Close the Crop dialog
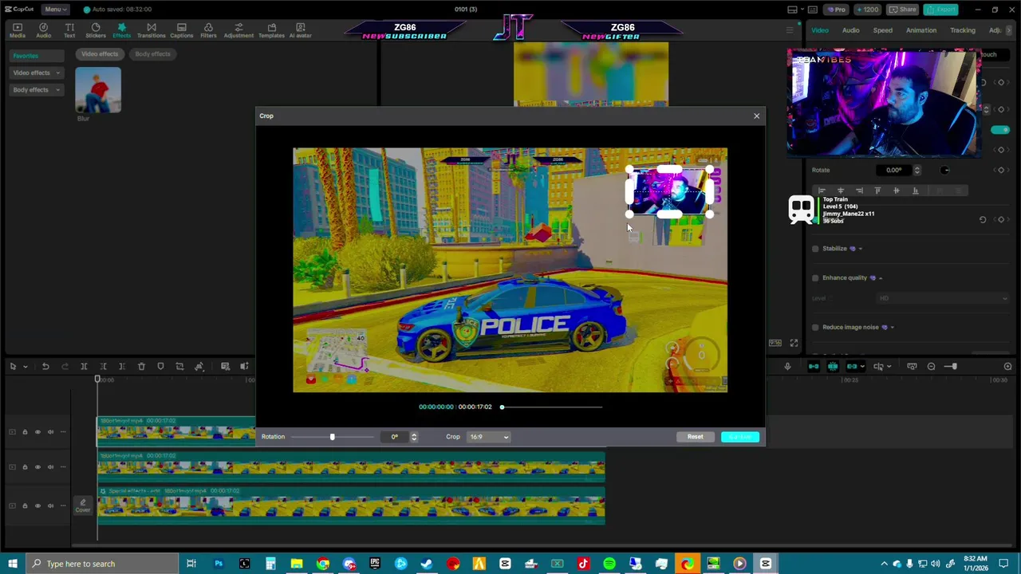The height and width of the screenshot is (574, 1021). click(x=757, y=116)
